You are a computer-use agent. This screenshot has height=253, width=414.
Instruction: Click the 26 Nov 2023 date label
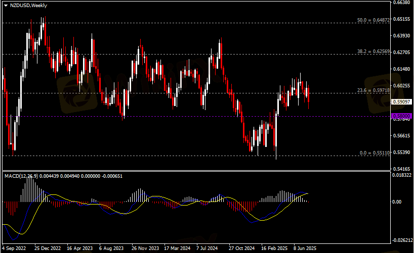click(x=144, y=248)
